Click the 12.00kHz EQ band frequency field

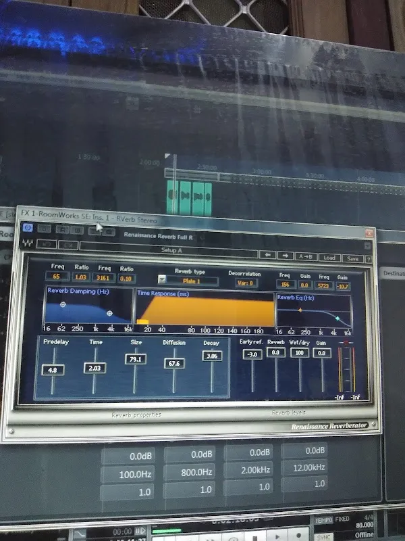coord(304,467)
